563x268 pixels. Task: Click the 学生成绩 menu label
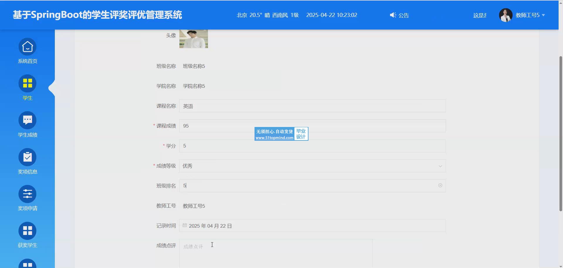[28, 135]
